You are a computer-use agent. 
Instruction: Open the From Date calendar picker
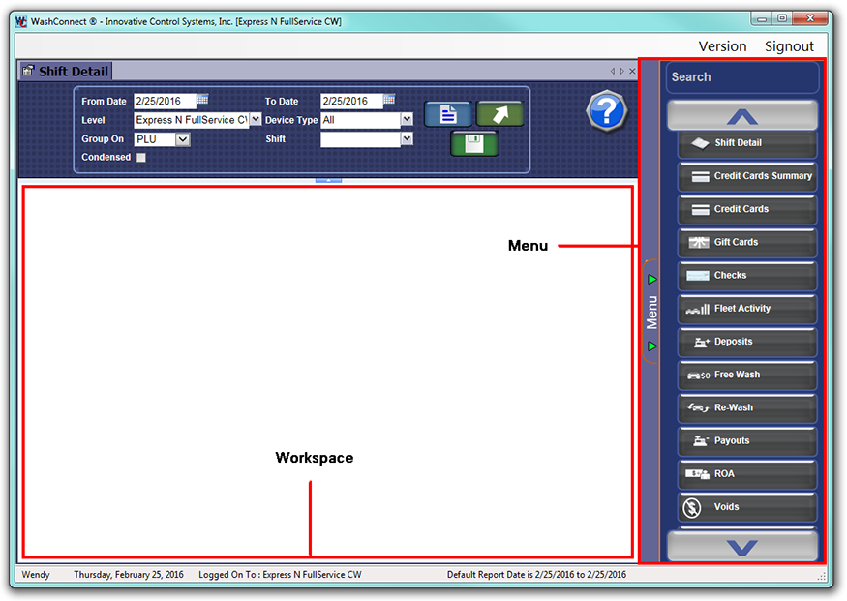pyautogui.click(x=202, y=100)
